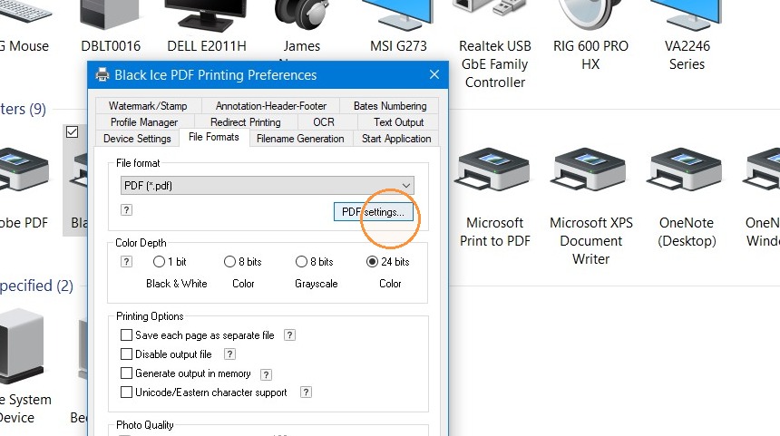Click the printer icon in the dialog title bar
Screen dimensions: 780x436
(102, 74)
